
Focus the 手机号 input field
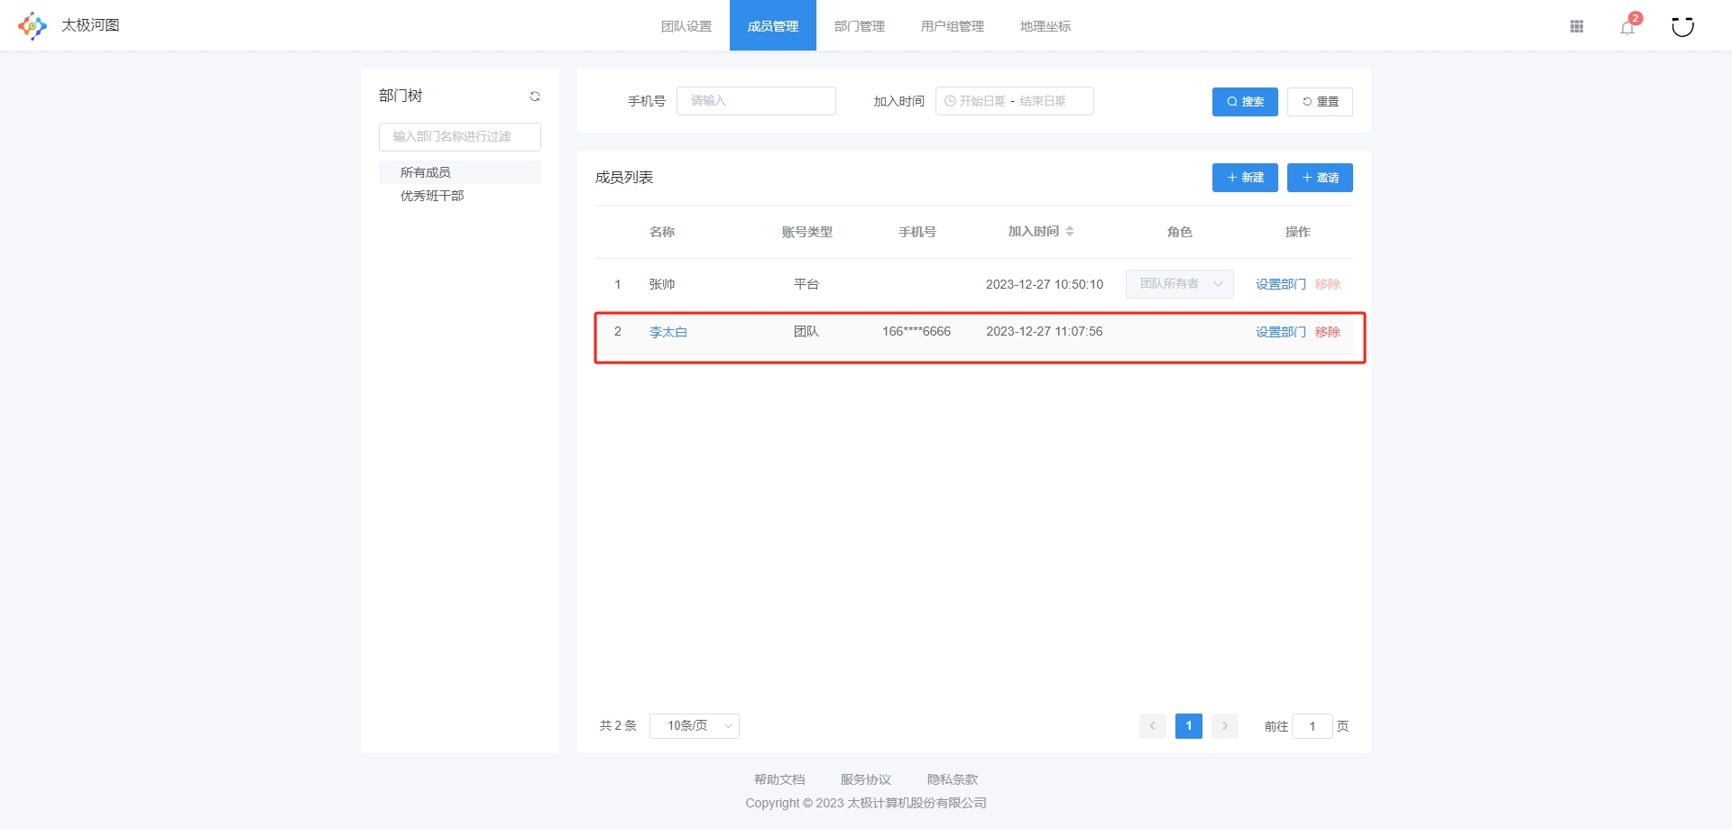coord(756,101)
